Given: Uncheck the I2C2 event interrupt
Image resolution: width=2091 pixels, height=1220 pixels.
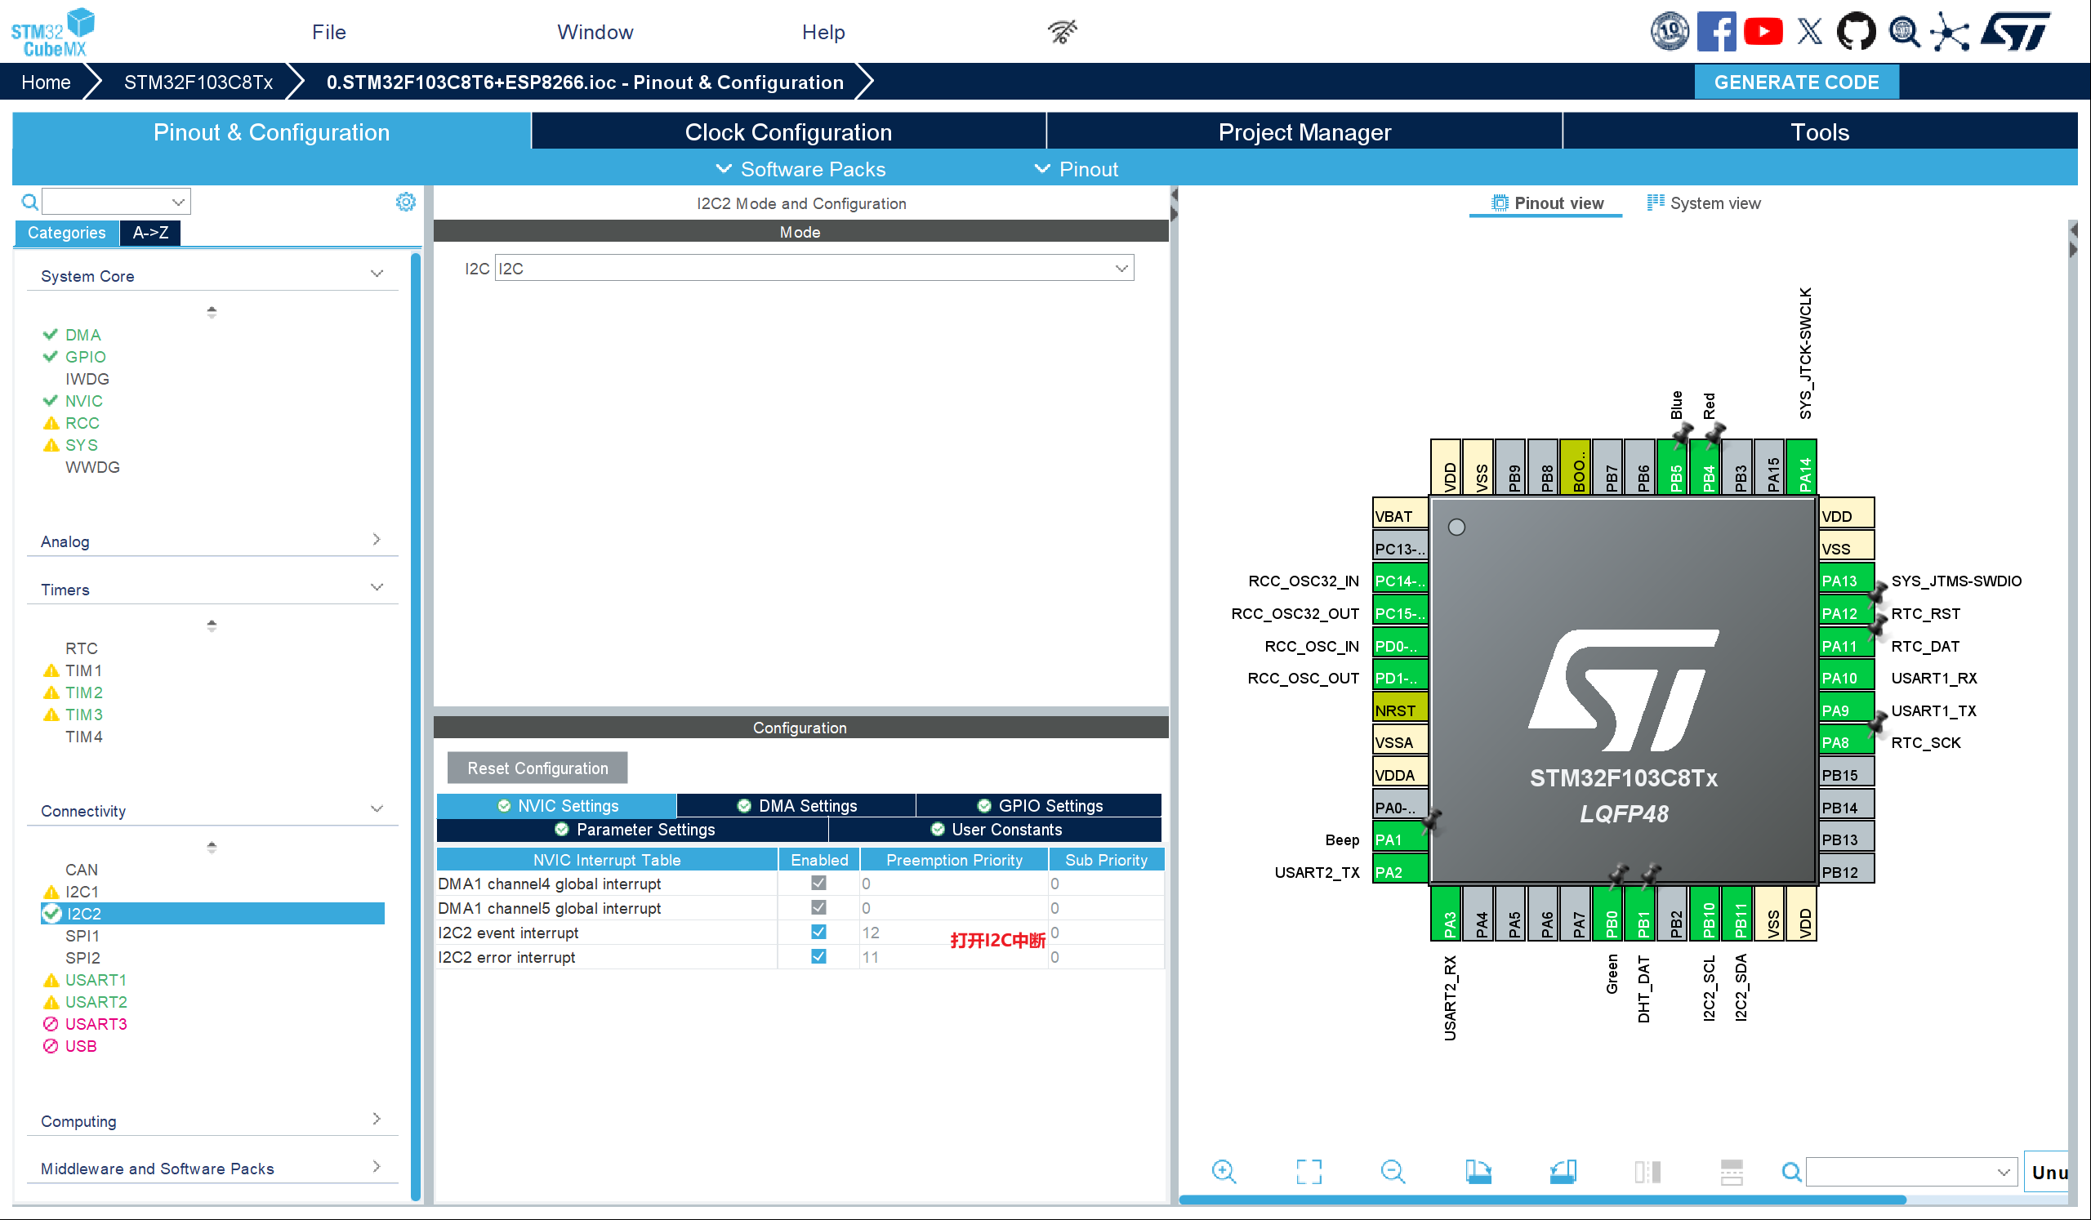Looking at the screenshot, I should coord(819,932).
